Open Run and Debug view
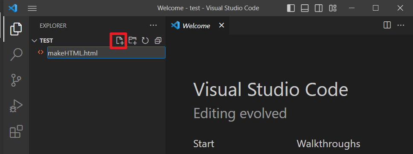Screen dimensions: 413x154 click(16, 106)
